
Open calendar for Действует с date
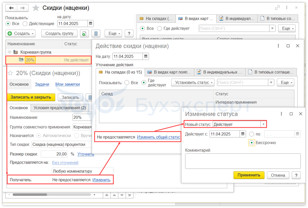click(243, 134)
